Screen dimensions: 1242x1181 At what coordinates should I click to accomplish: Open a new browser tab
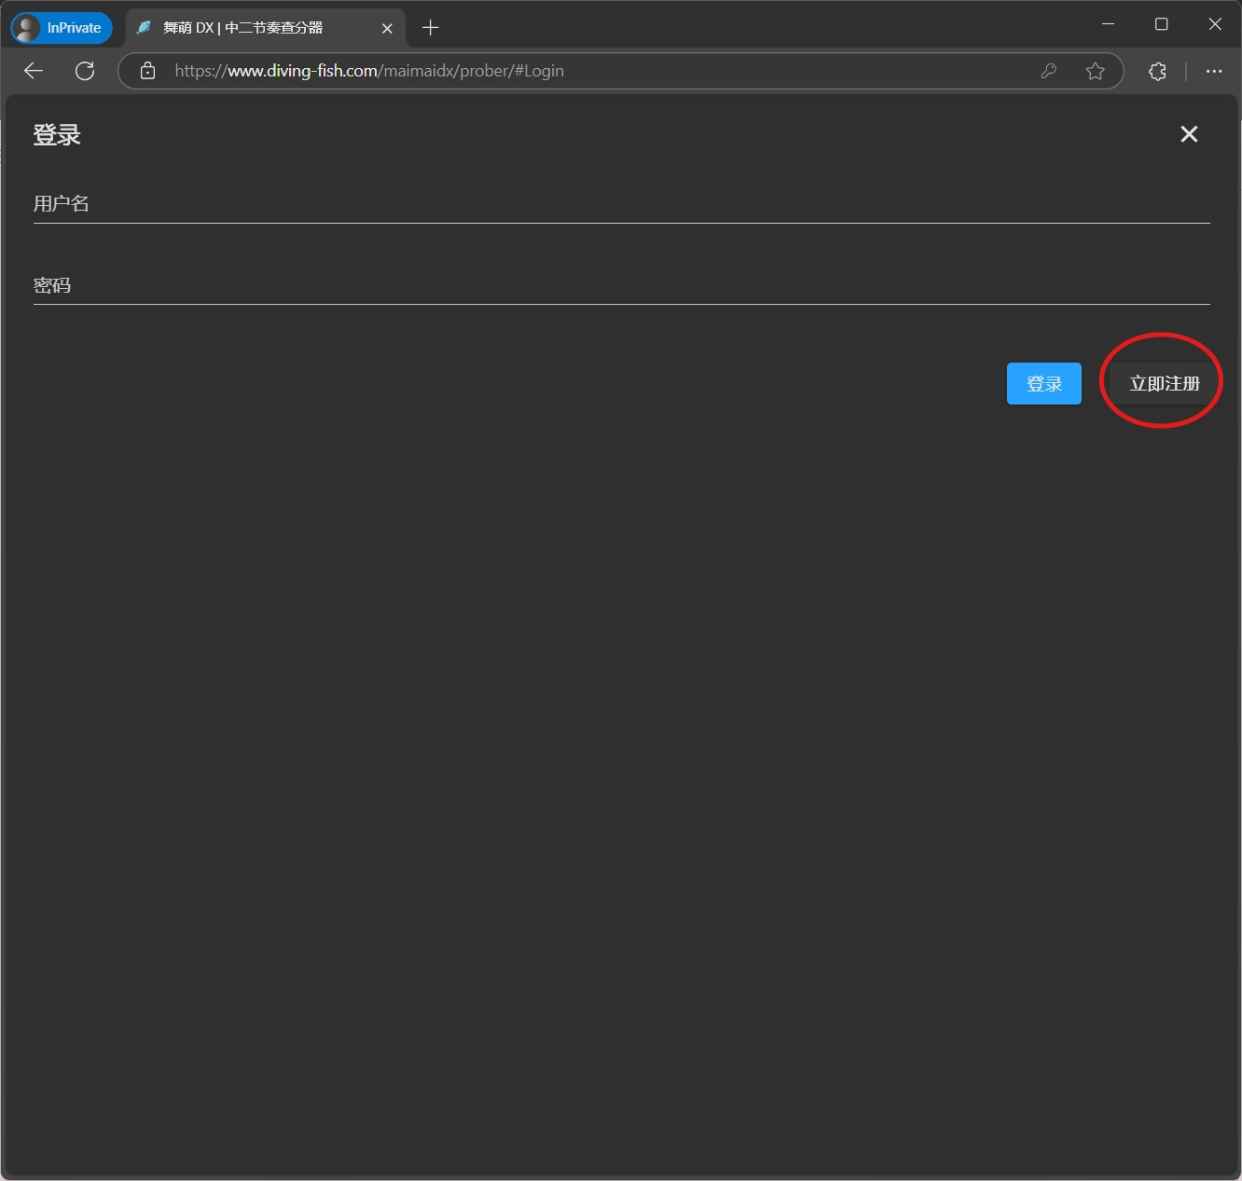tap(430, 28)
